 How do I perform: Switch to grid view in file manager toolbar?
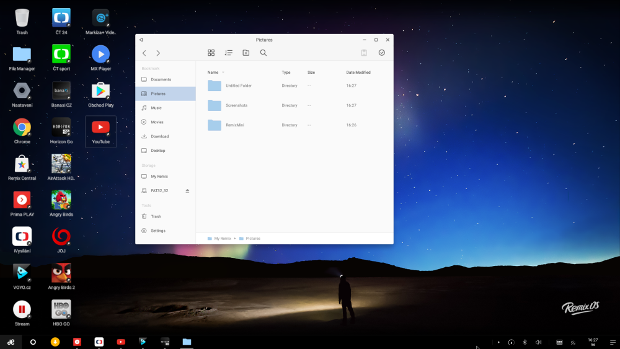(211, 53)
